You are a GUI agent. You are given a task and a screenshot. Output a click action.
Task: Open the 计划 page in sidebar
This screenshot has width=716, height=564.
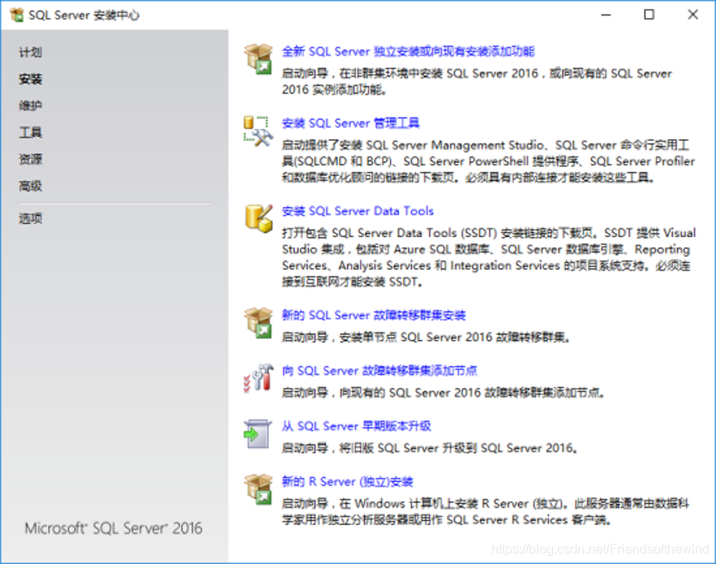pyautogui.click(x=30, y=52)
